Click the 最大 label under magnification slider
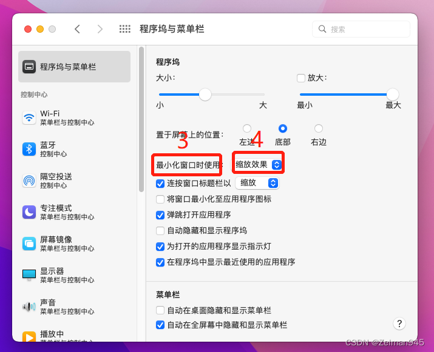The image size is (434, 352). coord(393,105)
